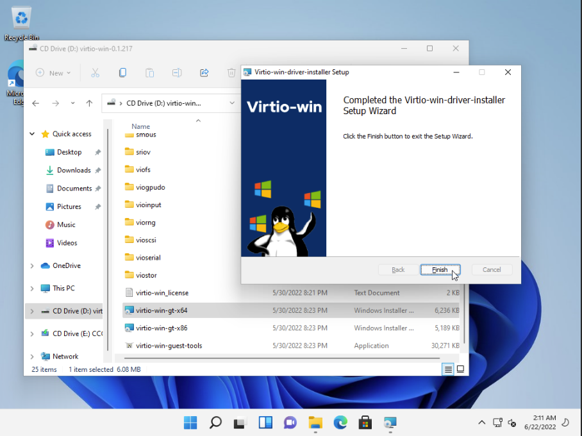
Task: Click the Cut scissors icon in Explorer toolbar
Action: pyautogui.click(x=95, y=73)
